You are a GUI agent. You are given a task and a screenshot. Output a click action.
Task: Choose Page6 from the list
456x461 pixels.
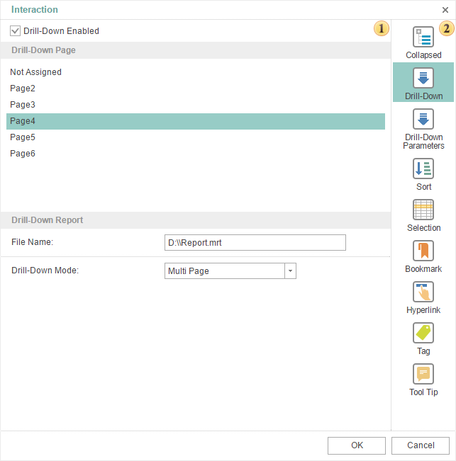click(x=23, y=154)
